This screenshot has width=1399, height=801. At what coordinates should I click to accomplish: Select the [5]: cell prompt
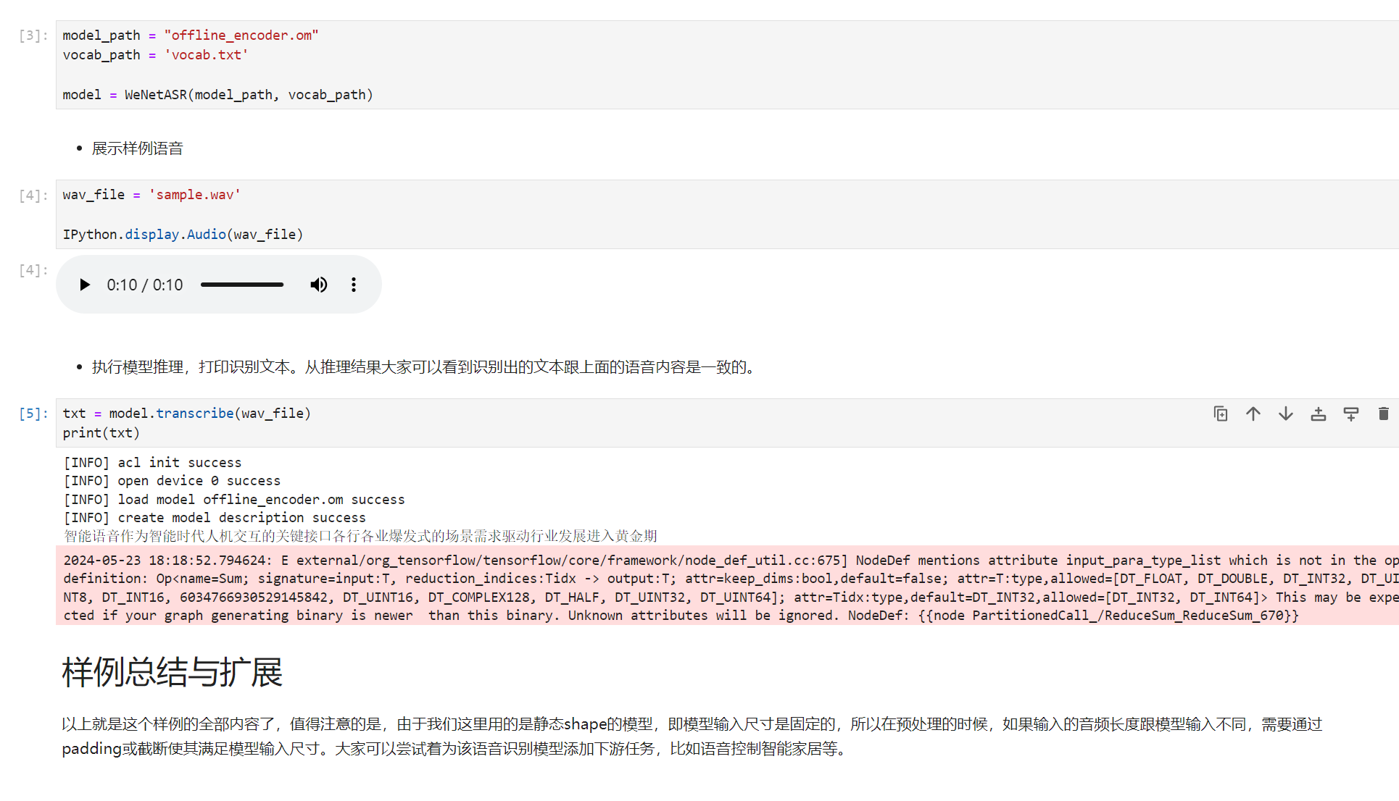tap(33, 414)
